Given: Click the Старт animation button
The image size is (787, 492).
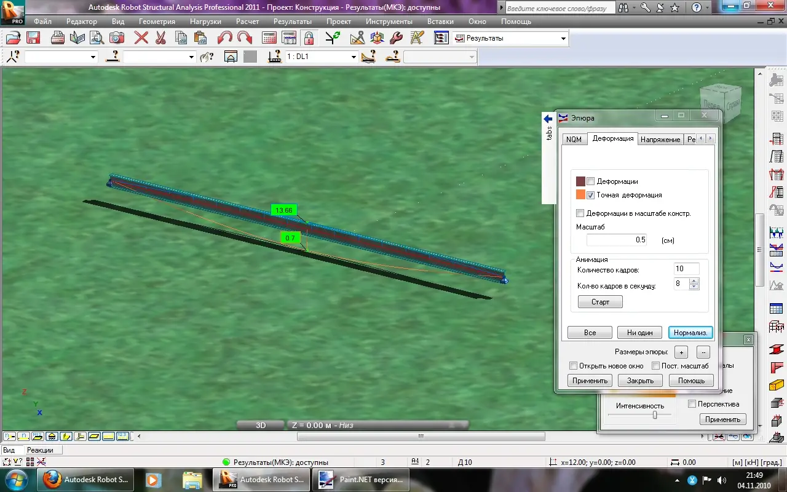Looking at the screenshot, I should click(600, 302).
